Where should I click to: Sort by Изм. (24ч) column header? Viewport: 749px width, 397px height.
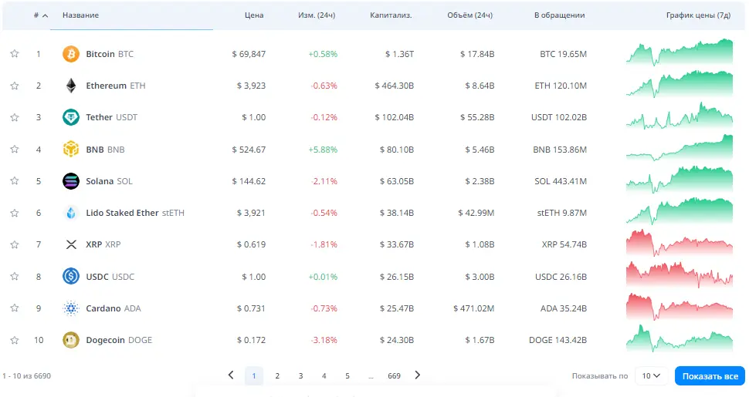coord(317,15)
